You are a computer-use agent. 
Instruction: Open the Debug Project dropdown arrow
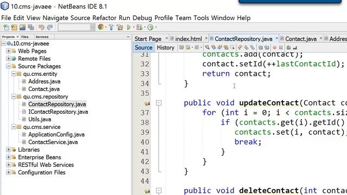tap(144, 27)
